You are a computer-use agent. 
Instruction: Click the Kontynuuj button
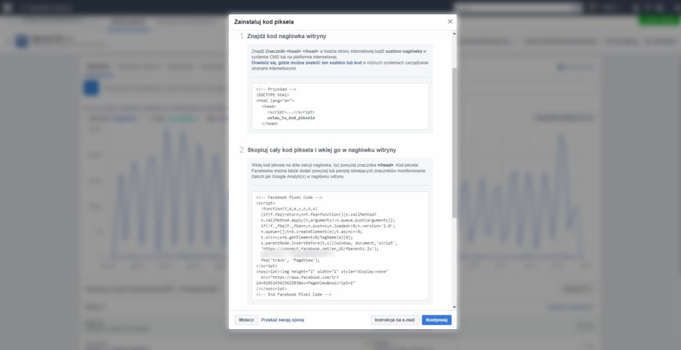[436, 320]
